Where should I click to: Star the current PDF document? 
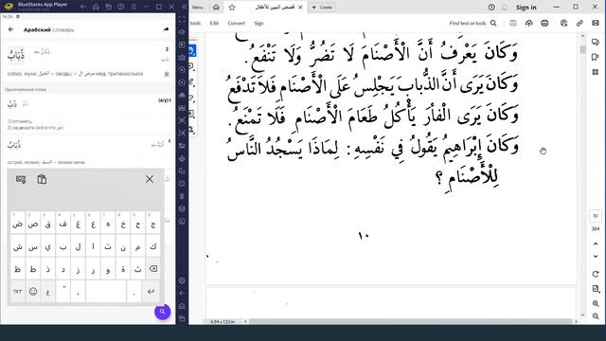(232, 7)
